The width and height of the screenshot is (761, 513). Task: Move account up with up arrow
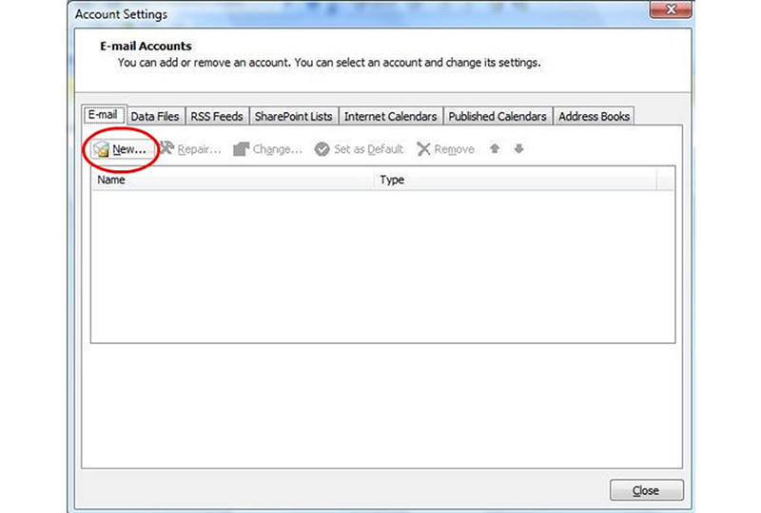click(x=496, y=149)
